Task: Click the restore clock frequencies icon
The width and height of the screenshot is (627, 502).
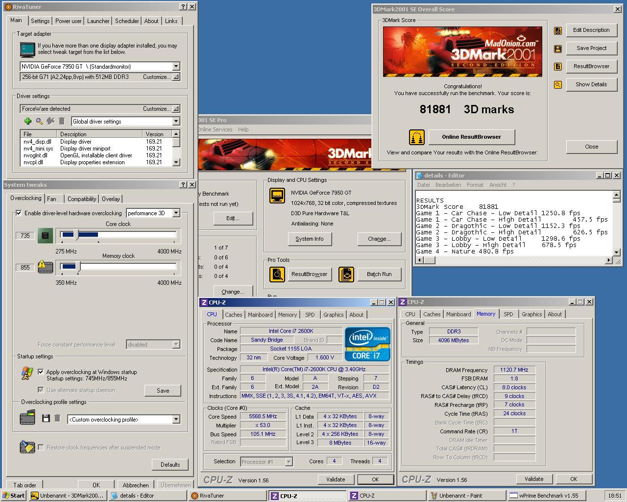Action: [27, 447]
